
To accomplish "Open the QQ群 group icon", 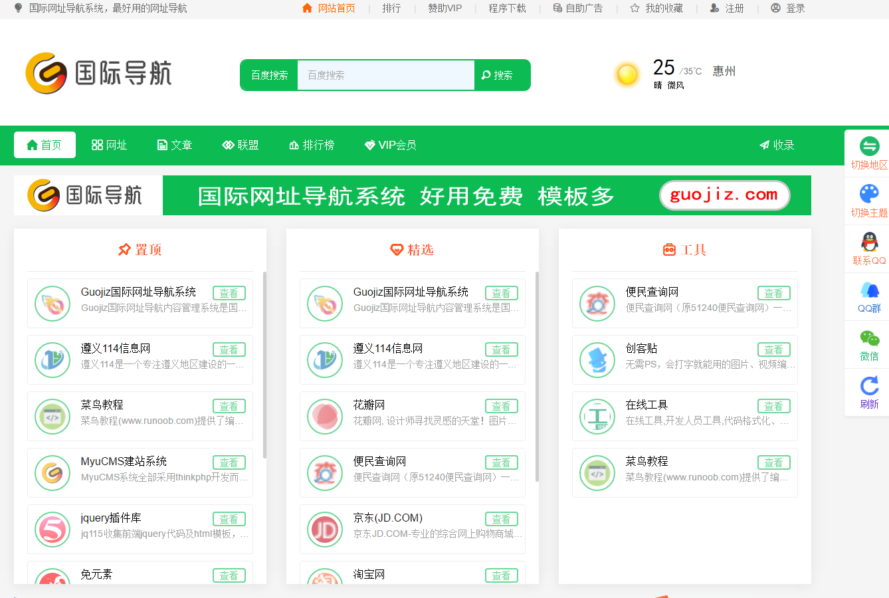I will 869,290.
